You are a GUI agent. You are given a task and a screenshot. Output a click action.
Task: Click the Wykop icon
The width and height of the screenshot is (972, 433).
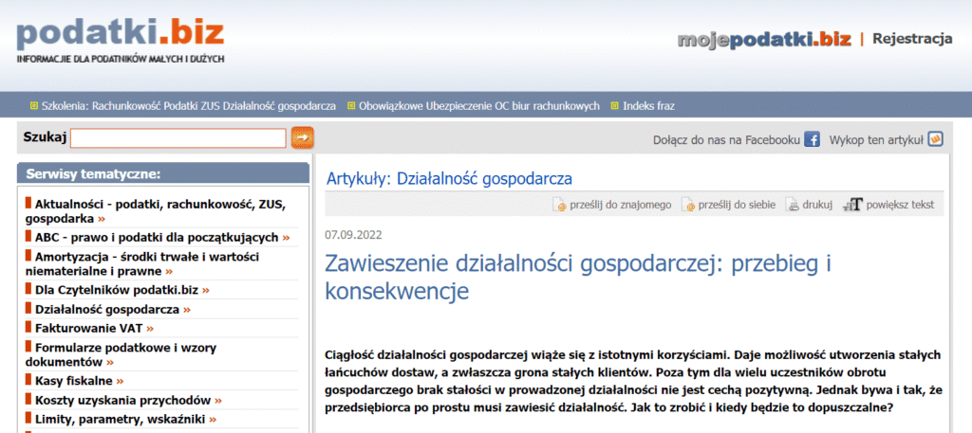(935, 140)
